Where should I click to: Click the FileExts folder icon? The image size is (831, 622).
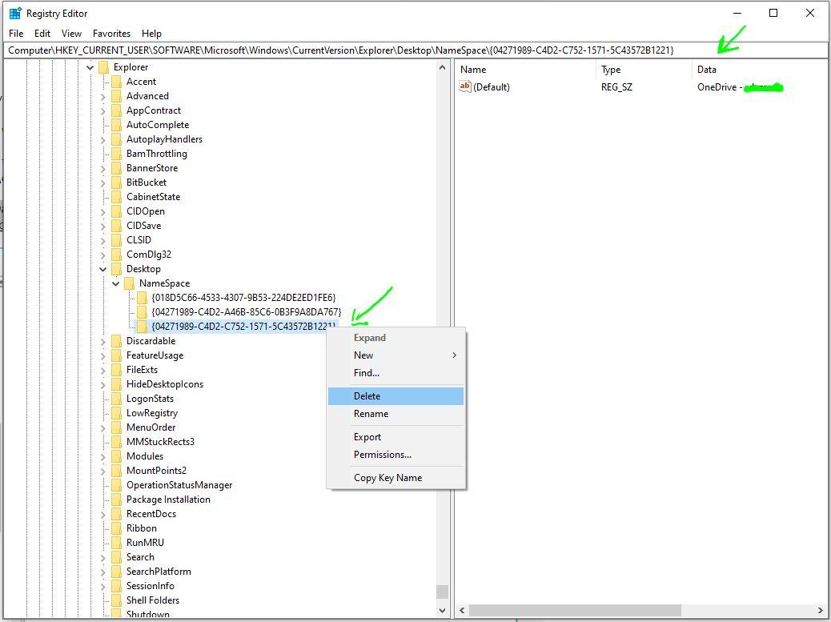tap(114, 369)
